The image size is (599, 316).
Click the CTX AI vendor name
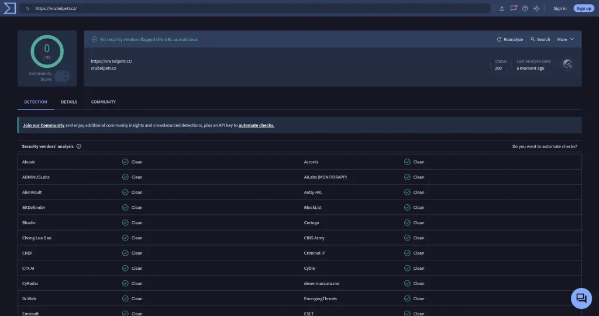28,268
